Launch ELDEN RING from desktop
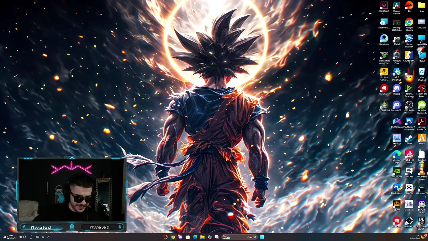The height and width of the screenshot is (241, 428). [x=384, y=107]
